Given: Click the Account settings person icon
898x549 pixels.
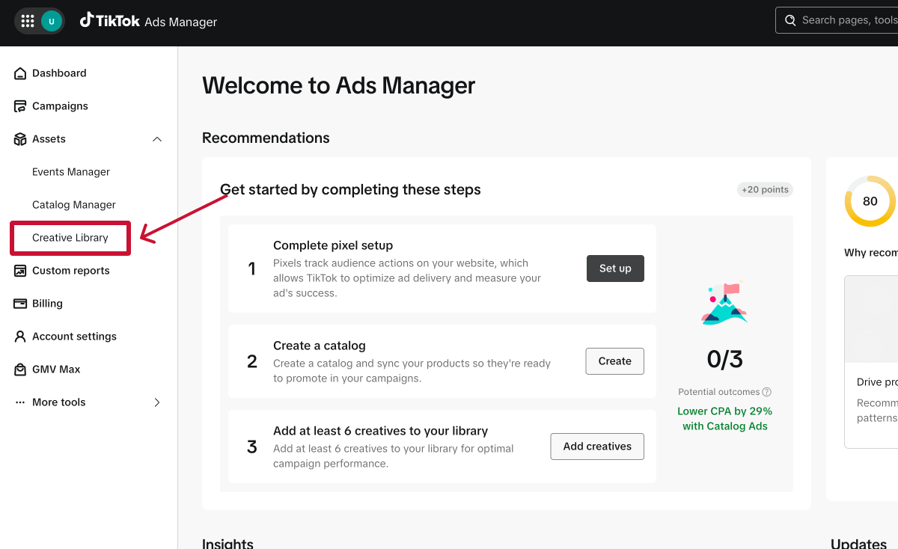Looking at the screenshot, I should 20,337.
